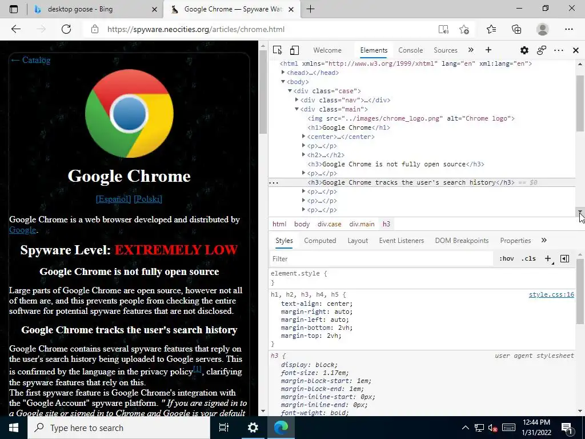Expand the center element node

tap(304, 136)
